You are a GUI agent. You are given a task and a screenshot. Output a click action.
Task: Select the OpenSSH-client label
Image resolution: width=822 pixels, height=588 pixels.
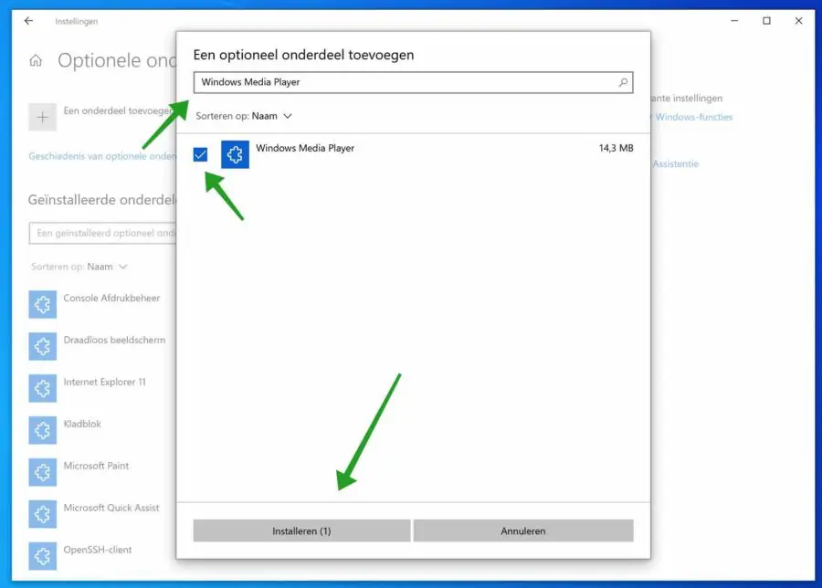[98, 550]
